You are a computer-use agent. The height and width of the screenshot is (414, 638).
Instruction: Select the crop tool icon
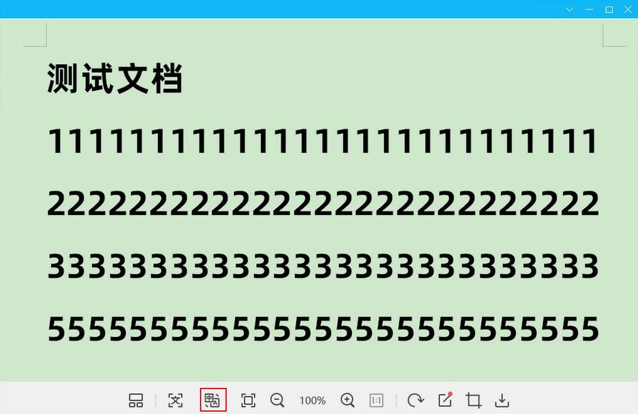coord(474,400)
